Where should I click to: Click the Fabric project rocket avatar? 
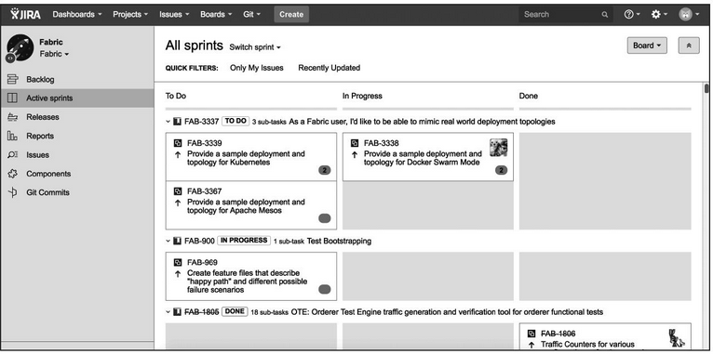point(20,48)
